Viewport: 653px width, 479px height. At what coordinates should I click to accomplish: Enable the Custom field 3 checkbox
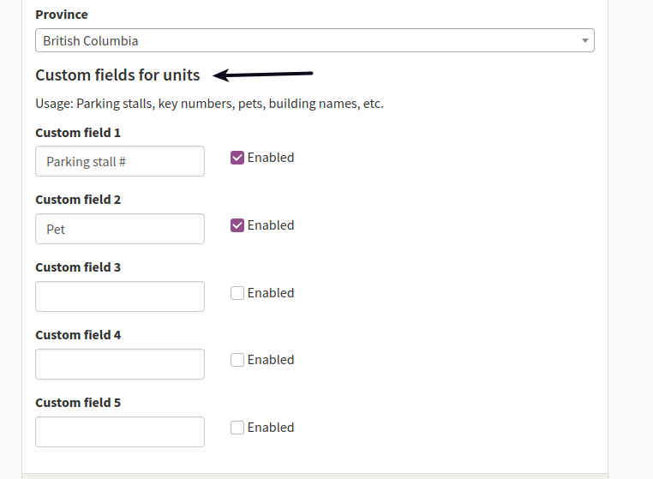click(237, 293)
